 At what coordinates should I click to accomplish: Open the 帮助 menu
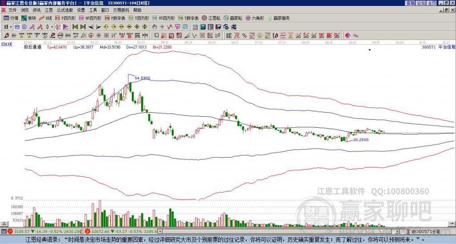137,10
